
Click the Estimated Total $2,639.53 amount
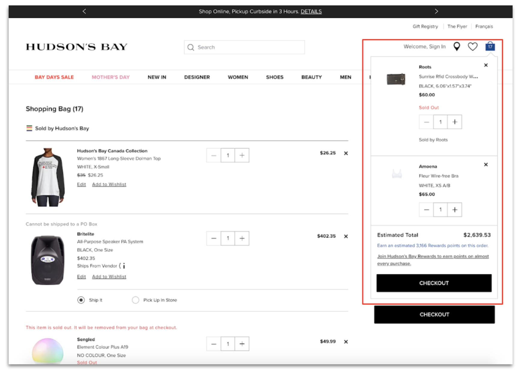pyautogui.click(x=477, y=235)
